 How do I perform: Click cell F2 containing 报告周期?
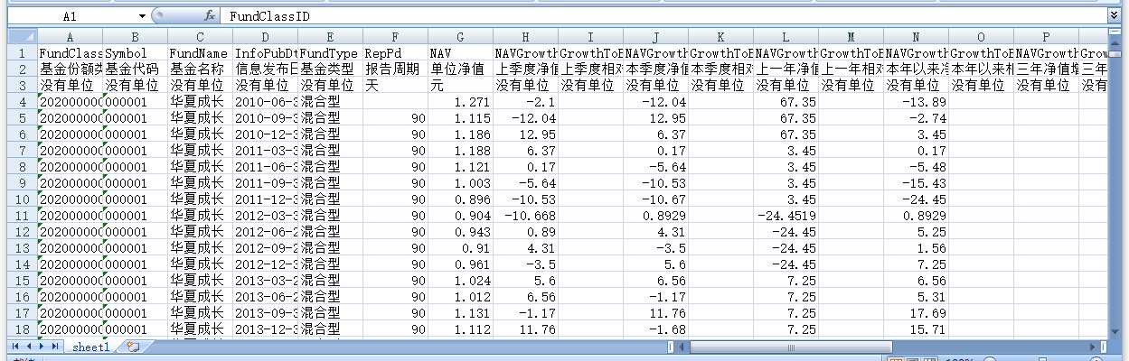pyautogui.click(x=396, y=69)
